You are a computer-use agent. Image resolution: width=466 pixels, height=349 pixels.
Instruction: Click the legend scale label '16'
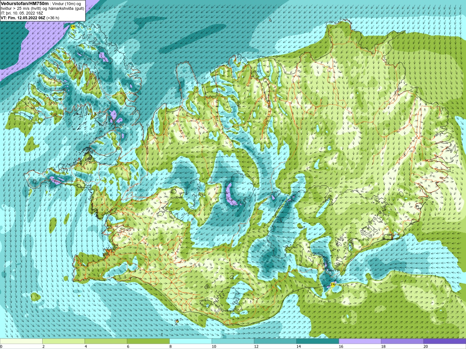(341, 346)
